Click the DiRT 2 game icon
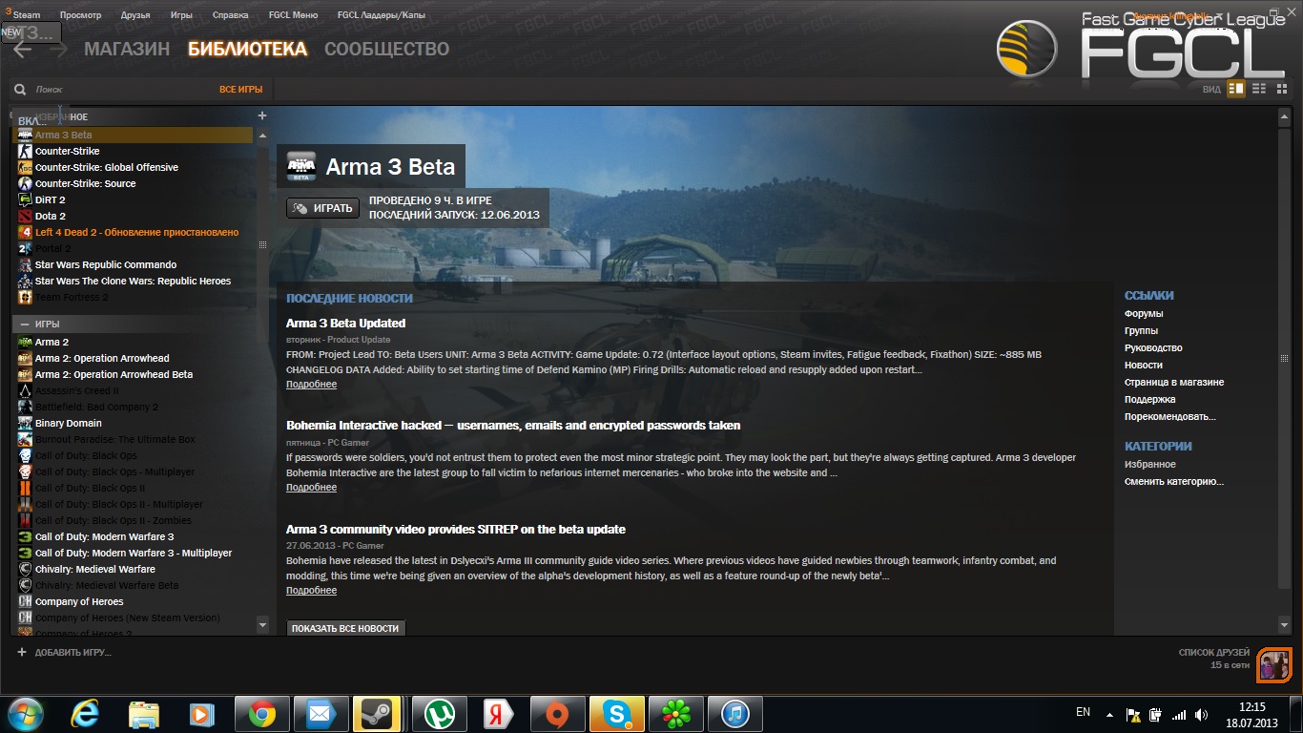This screenshot has height=733, width=1303. click(x=26, y=199)
